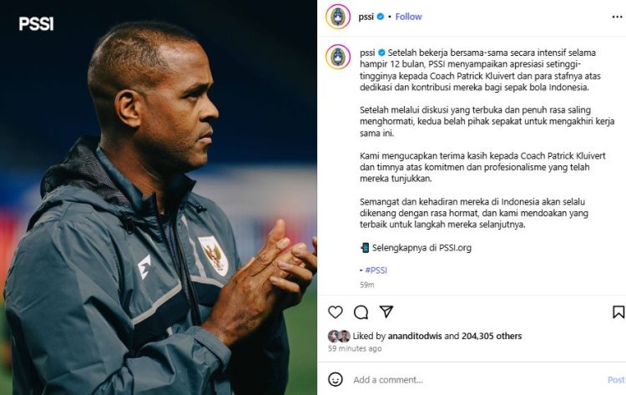Open comments with the speech bubble icon

(361, 312)
